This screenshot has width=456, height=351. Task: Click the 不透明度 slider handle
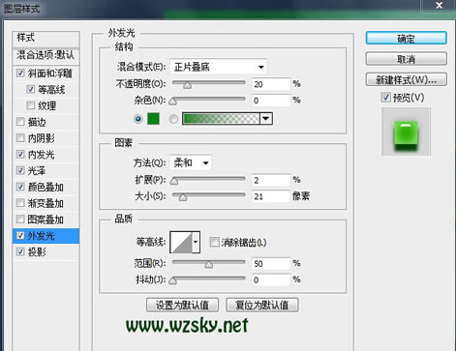click(187, 85)
